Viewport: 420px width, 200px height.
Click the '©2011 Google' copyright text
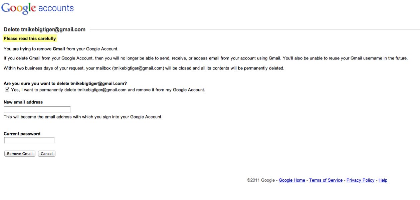click(x=261, y=180)
